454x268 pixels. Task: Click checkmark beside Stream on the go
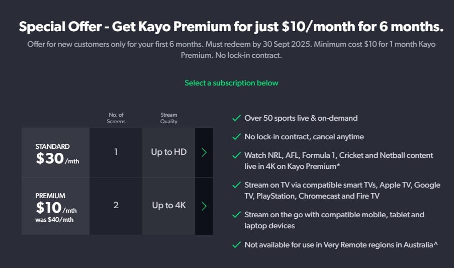coord(237,215)
